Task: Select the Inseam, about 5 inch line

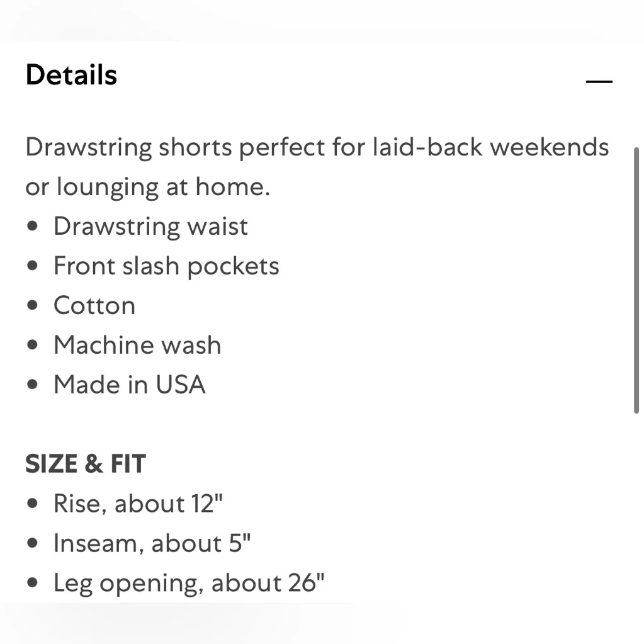Action: (152, 543)
